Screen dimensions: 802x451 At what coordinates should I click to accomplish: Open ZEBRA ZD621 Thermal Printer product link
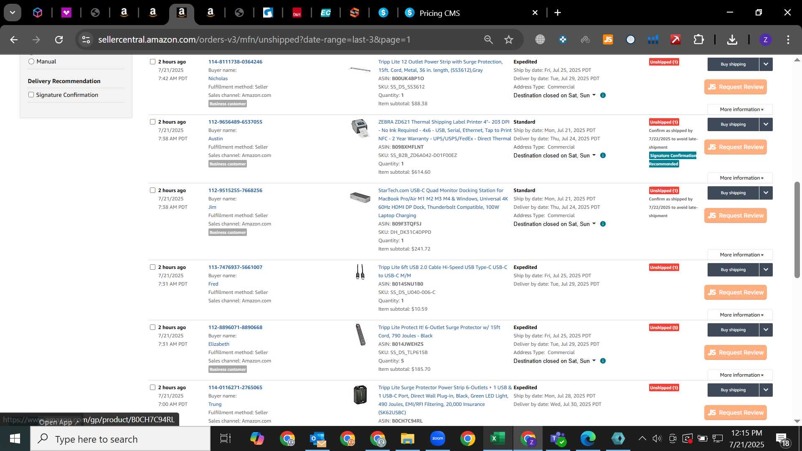[x=444, y=130]
